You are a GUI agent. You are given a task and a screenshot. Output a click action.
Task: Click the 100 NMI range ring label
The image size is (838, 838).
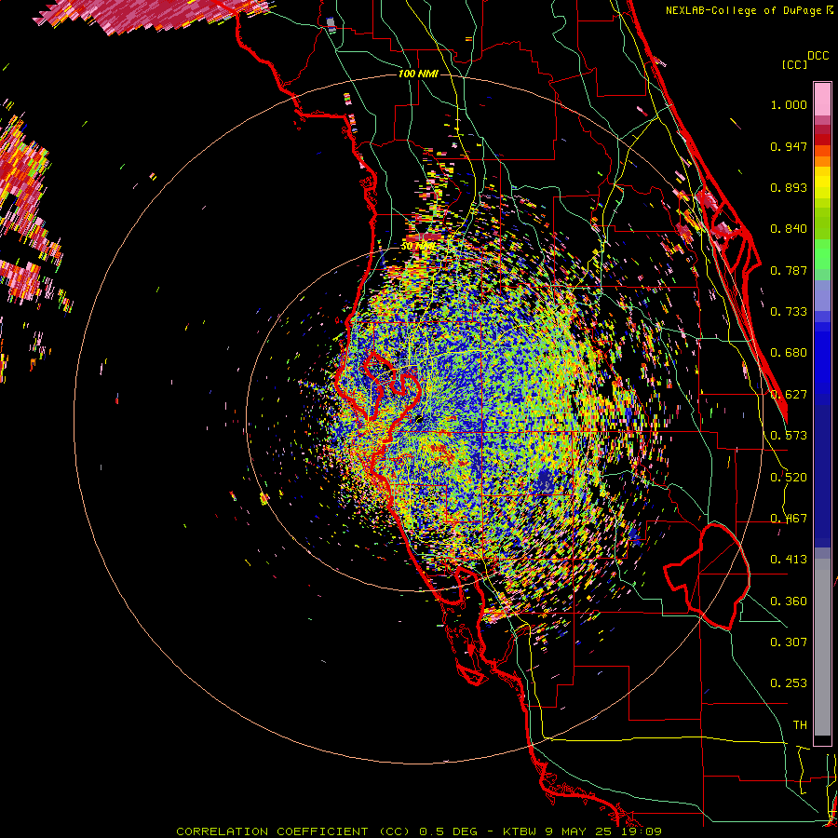point(418,74)
